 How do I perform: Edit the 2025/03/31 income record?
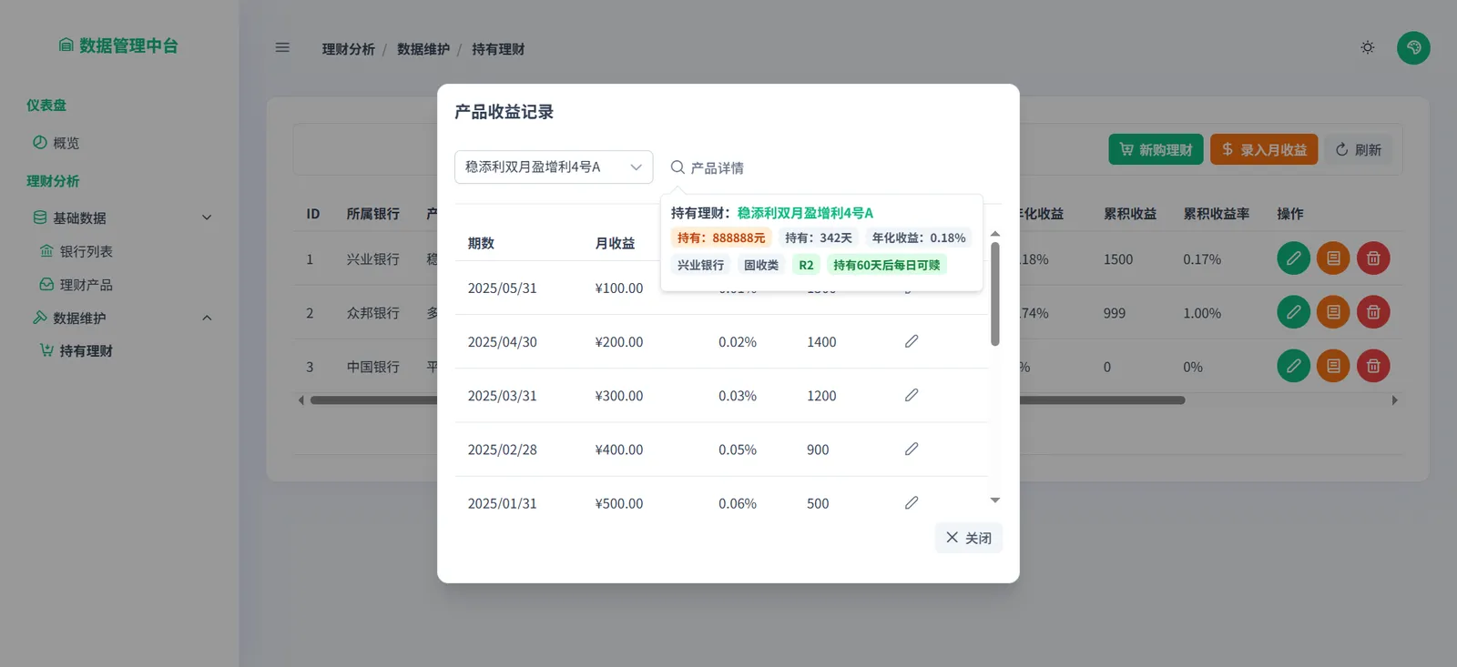[912, 395]
